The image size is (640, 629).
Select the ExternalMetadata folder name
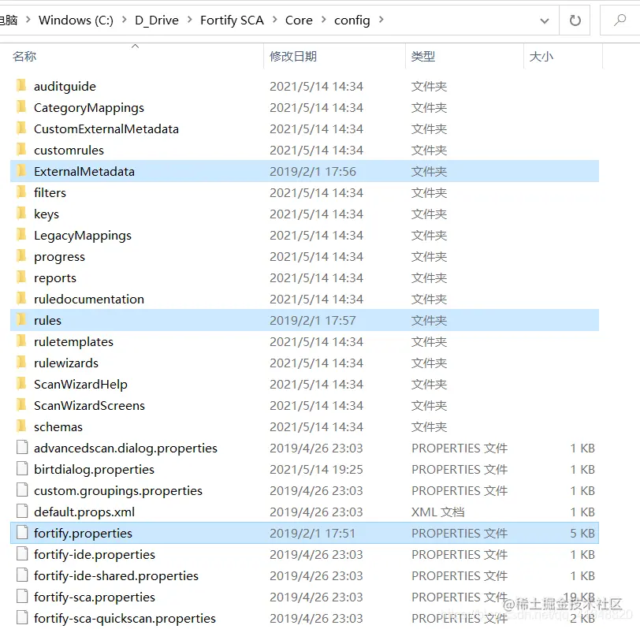pos(84,171)
